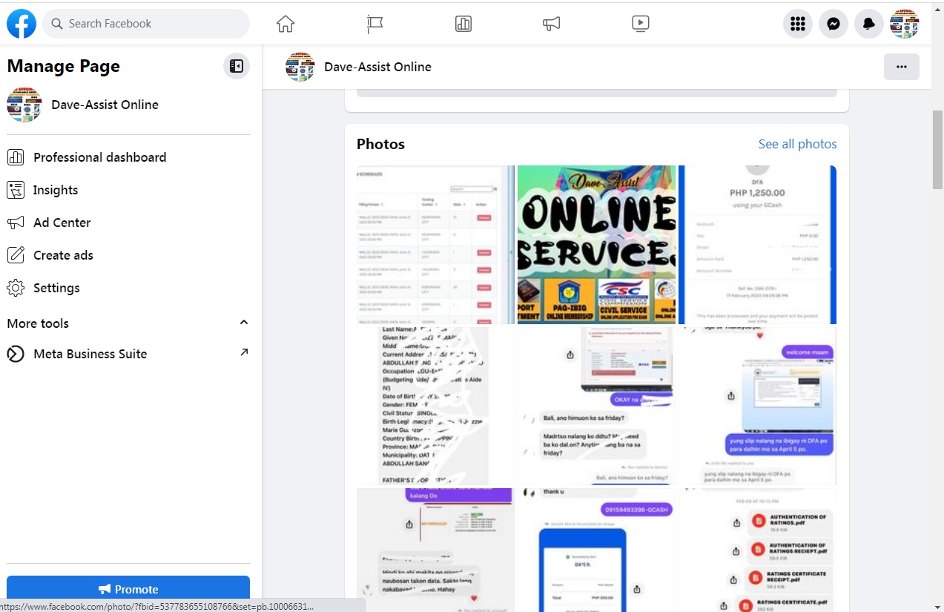Open the schedules table photo thumbnail
The width and height of the screenshot is (944, 612).
(x=435, y=245)
